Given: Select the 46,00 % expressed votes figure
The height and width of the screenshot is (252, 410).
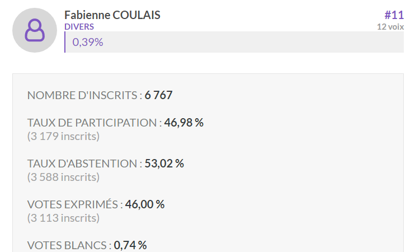Looking at the screenshot, I should point(145,204).
